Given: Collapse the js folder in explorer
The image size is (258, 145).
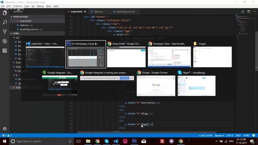Looking at the screenshot, I should pyautogui.click(x=16, y=75).
